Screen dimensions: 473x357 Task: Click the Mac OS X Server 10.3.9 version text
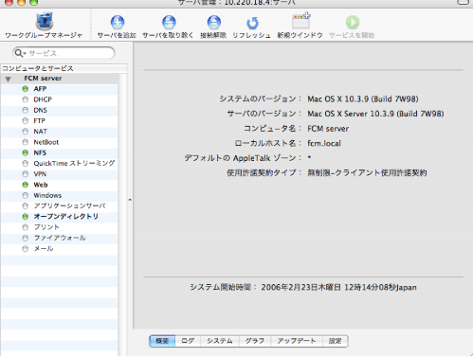click(x=375, y=114)
